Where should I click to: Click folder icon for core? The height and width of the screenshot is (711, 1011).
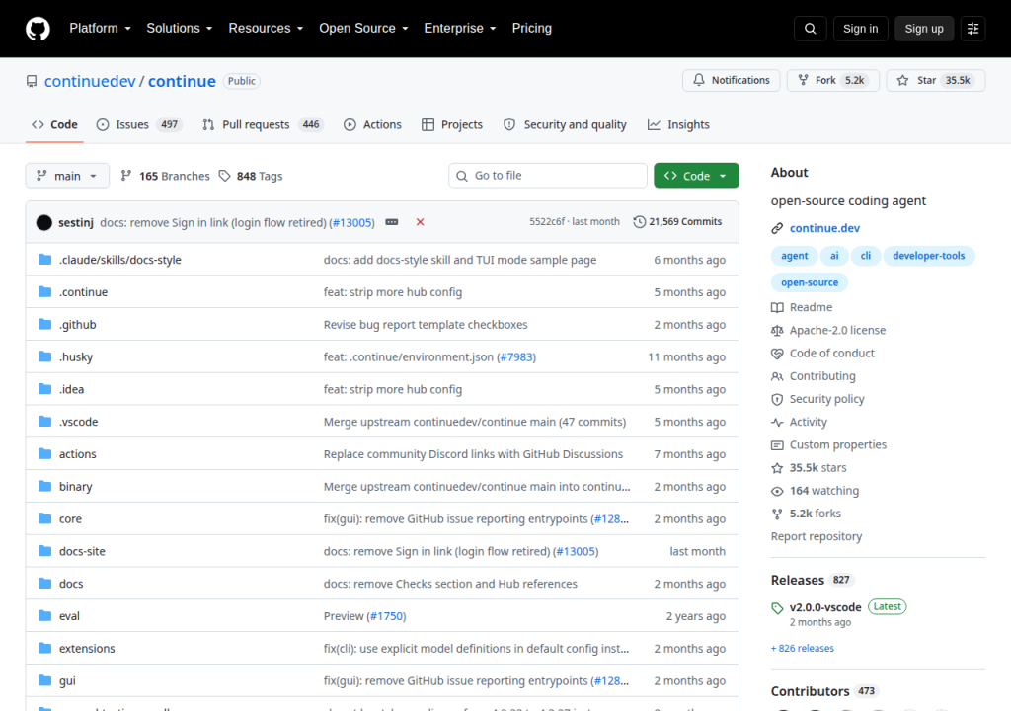click(44, 518)
